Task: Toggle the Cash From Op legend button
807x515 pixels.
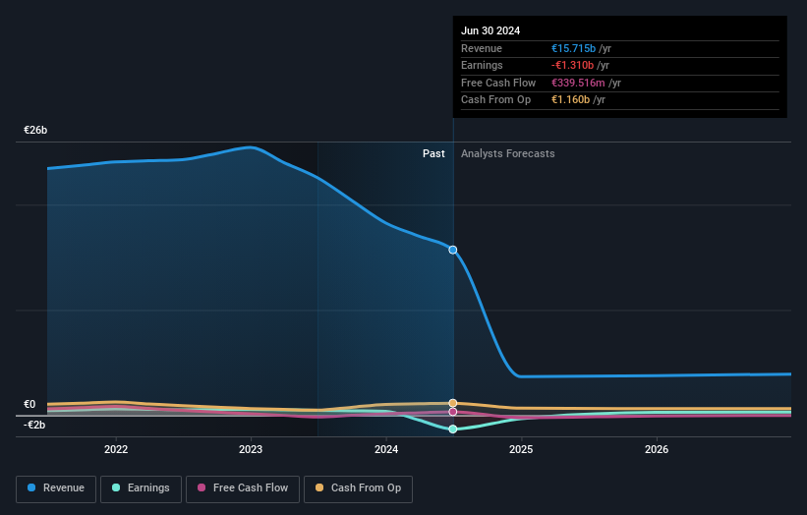Action: pyautogui.click(x=358, y=488)
